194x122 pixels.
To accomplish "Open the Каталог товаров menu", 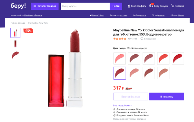I will tap(45, 6).
